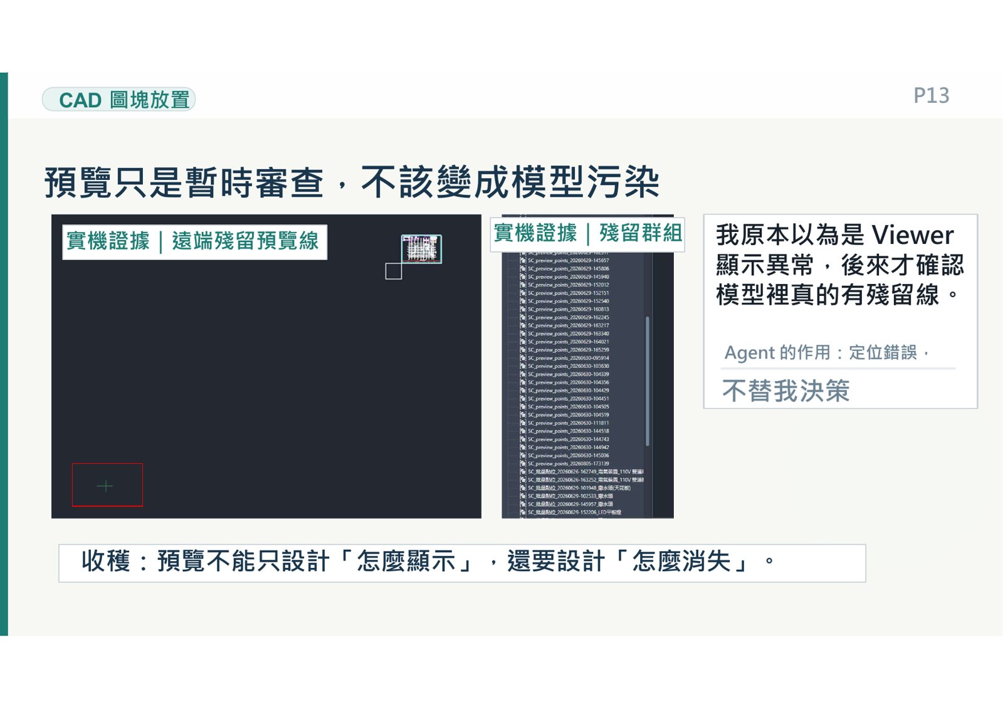Select SC_preview_points_20260630-103630 group
1003x709 pixels.
click(568, 366)
